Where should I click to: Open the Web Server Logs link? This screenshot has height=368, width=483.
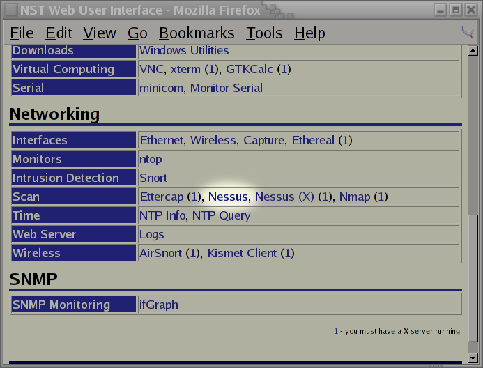151,235
